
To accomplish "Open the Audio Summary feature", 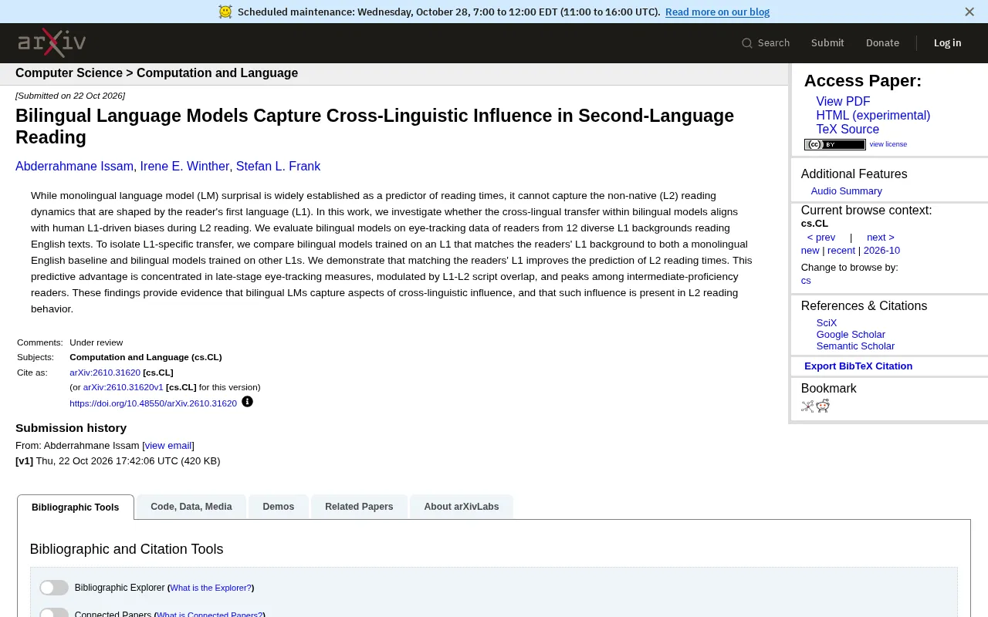I will pos(846,191).
